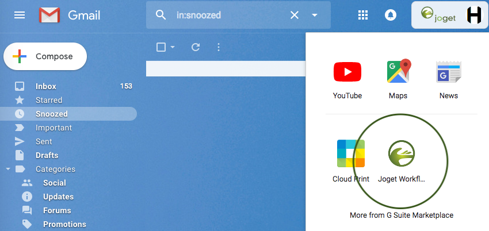Click the Gmail wordmark text

click(84, 15)
